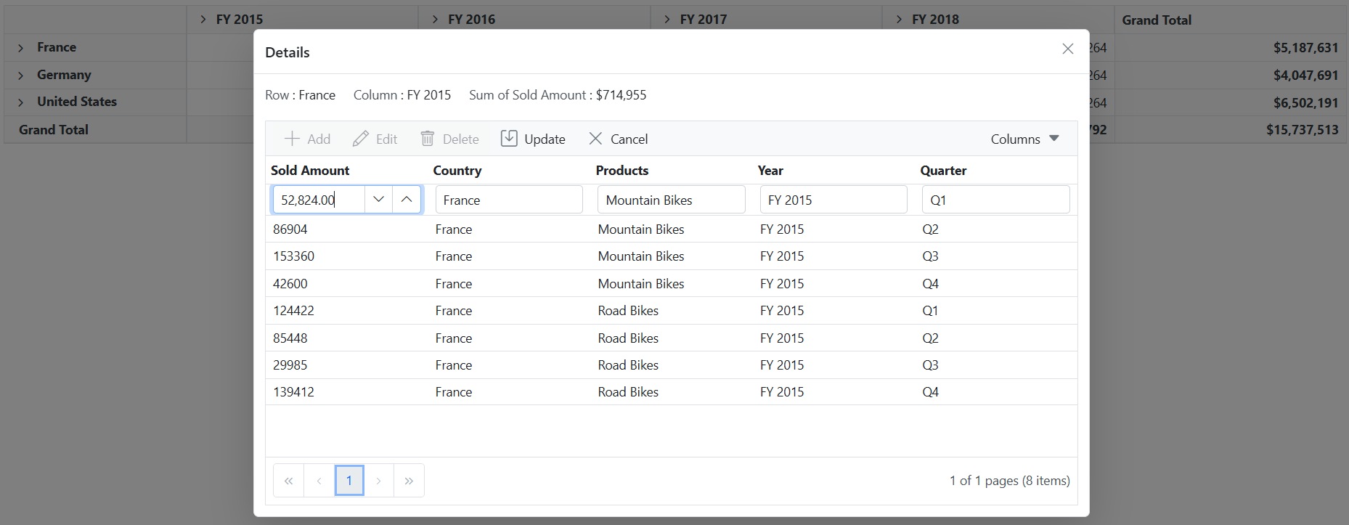Screen dimensions: 1349x525
Task: Sort by Quarter column header
Action: pyautogui.click(x=943, y=171)
